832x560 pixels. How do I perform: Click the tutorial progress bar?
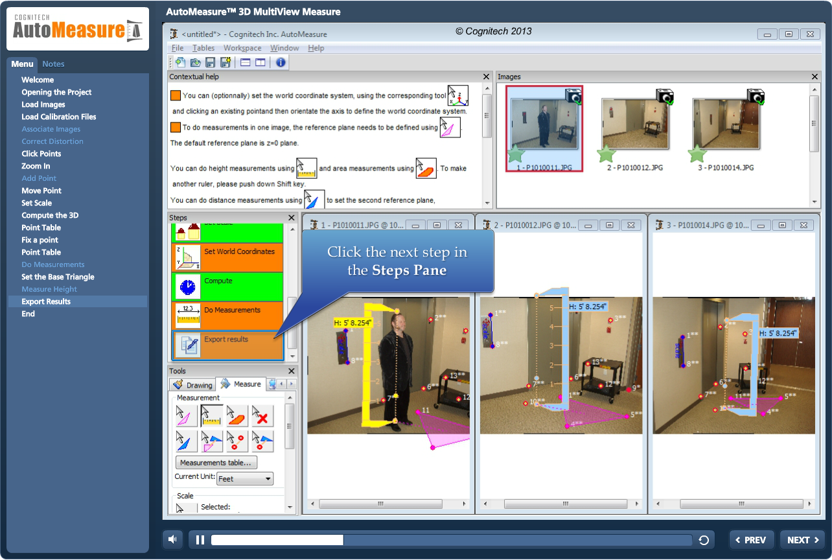[452, 540]
